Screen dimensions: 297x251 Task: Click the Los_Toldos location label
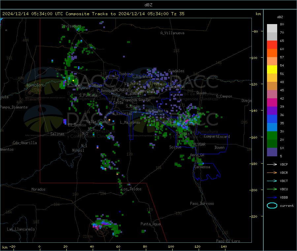[131, 189]
